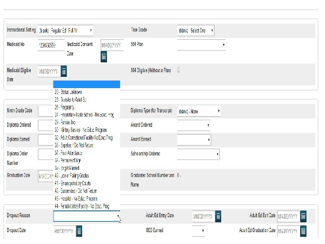
Task: Open the True Grade dropdown
Action: coord(195,31)
